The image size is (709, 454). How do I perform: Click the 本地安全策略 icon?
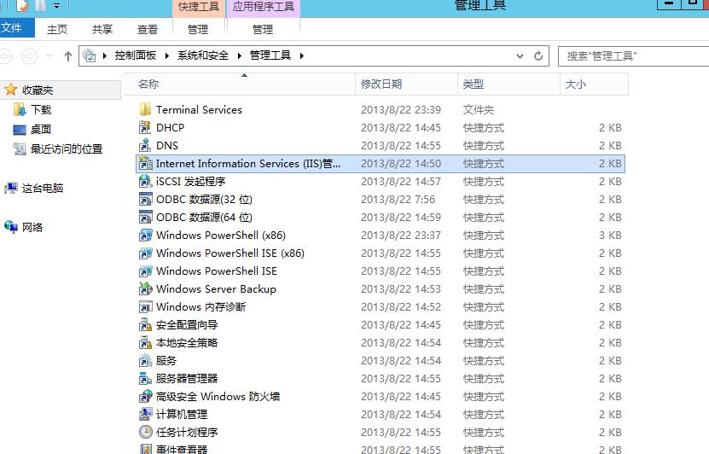pos(145,343)
